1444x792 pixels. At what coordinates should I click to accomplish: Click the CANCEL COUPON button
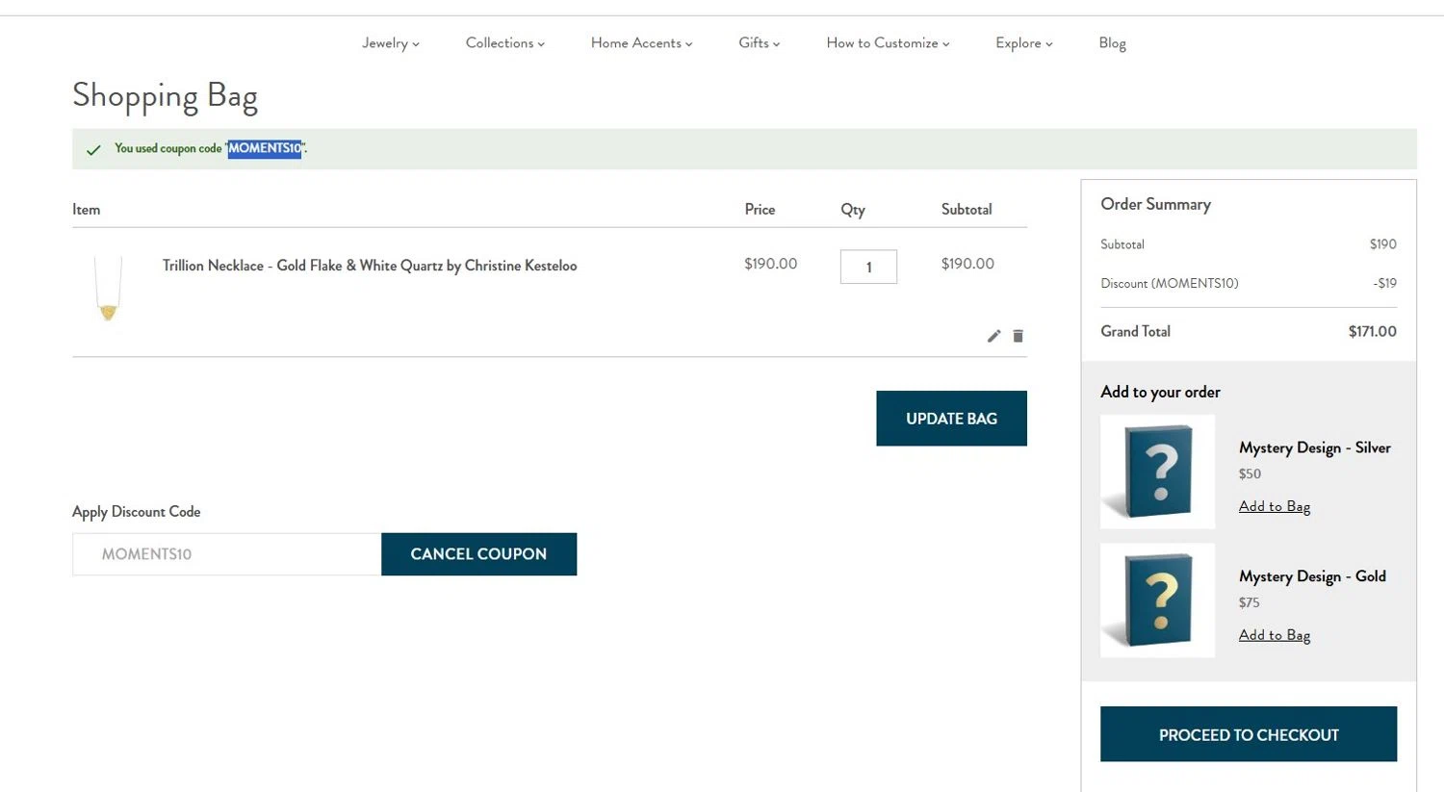tap(478, 554)
